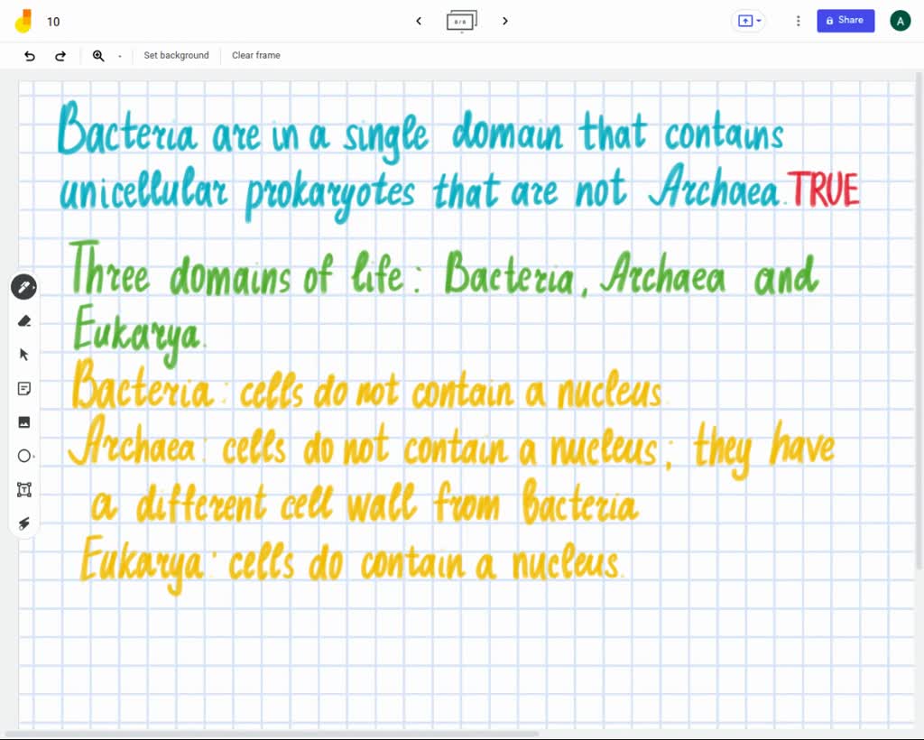Open the Sticky note tool
This screenshot has height=740, width=924.
[x=24, y=388]
